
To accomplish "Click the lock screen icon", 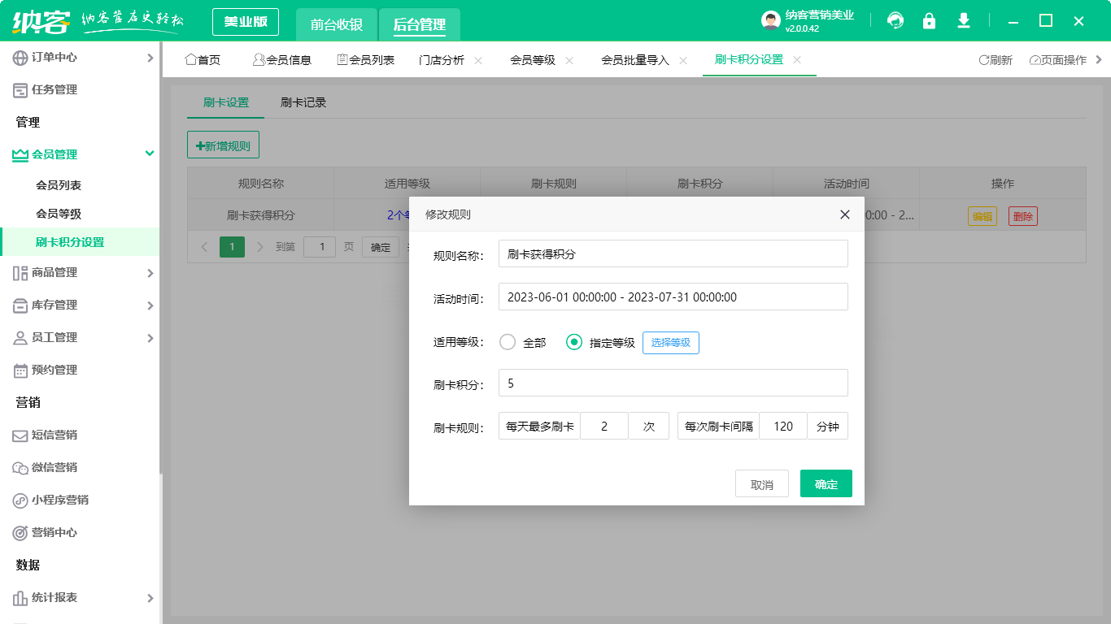I will click(929, 21).
